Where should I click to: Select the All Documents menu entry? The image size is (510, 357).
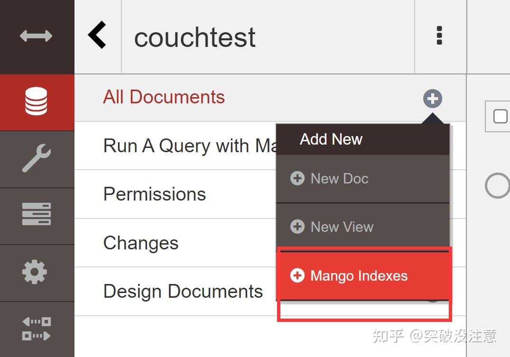(x=164, y=97)
